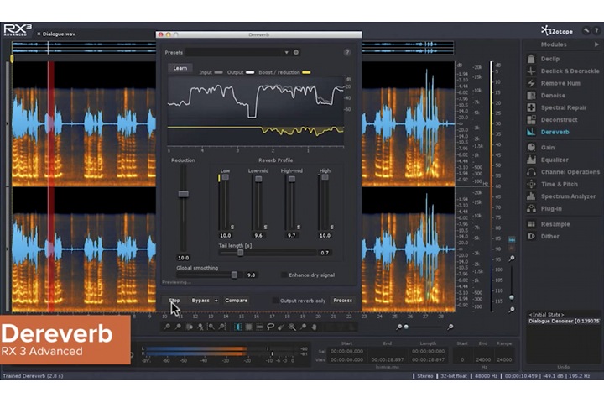Click the Learn button
This screenshot has height=403, width=604.
(x=180, y=68)
